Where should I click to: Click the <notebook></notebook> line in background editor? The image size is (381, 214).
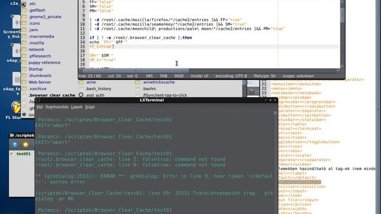pyautogui.click(x=296, y=93)
